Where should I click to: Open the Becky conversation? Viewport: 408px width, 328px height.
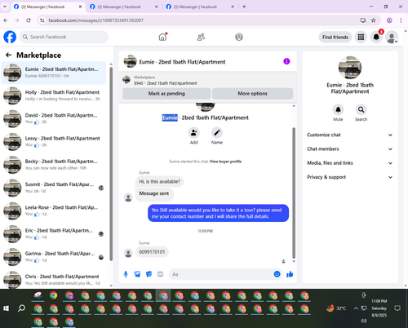54,165
